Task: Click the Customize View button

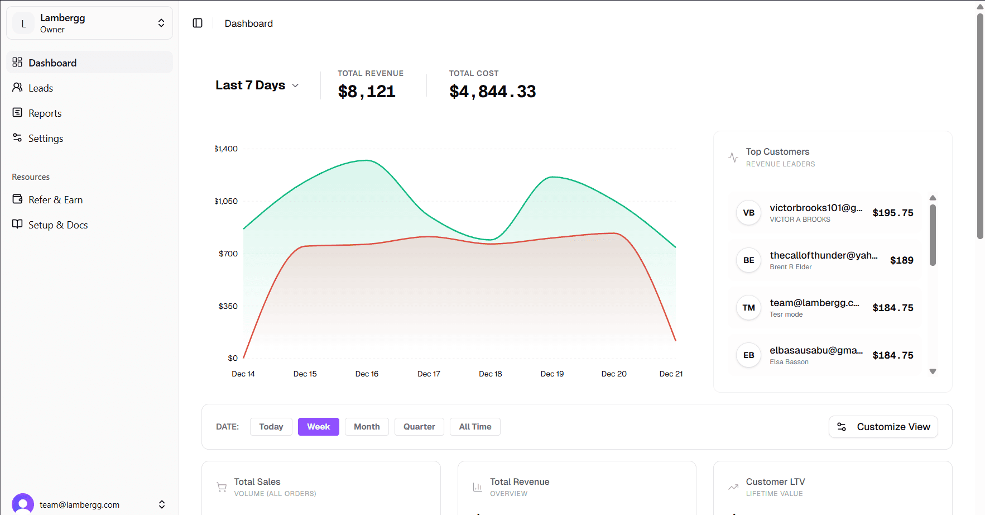Action: 883,427
